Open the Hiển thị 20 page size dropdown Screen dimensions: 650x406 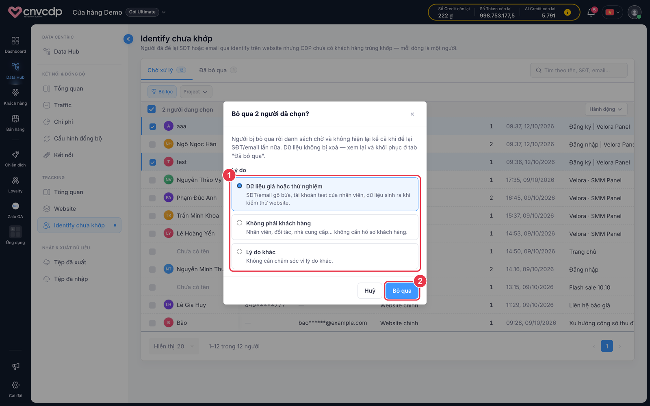pyautogui.click(x=174, y=346)
